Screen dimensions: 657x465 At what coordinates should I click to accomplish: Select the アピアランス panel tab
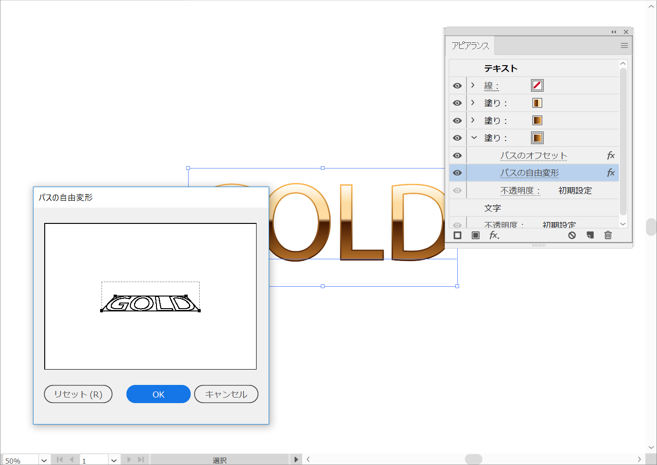tap(470, 46)
